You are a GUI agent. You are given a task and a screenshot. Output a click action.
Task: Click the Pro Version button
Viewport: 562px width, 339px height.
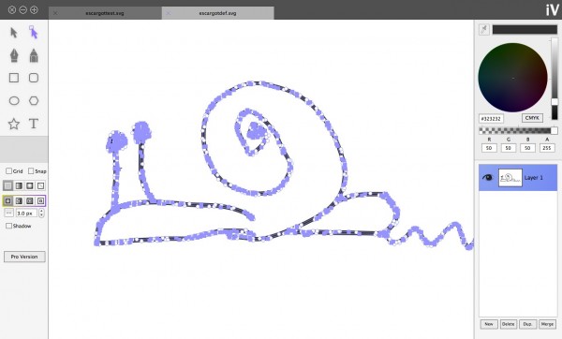point(24,257)
